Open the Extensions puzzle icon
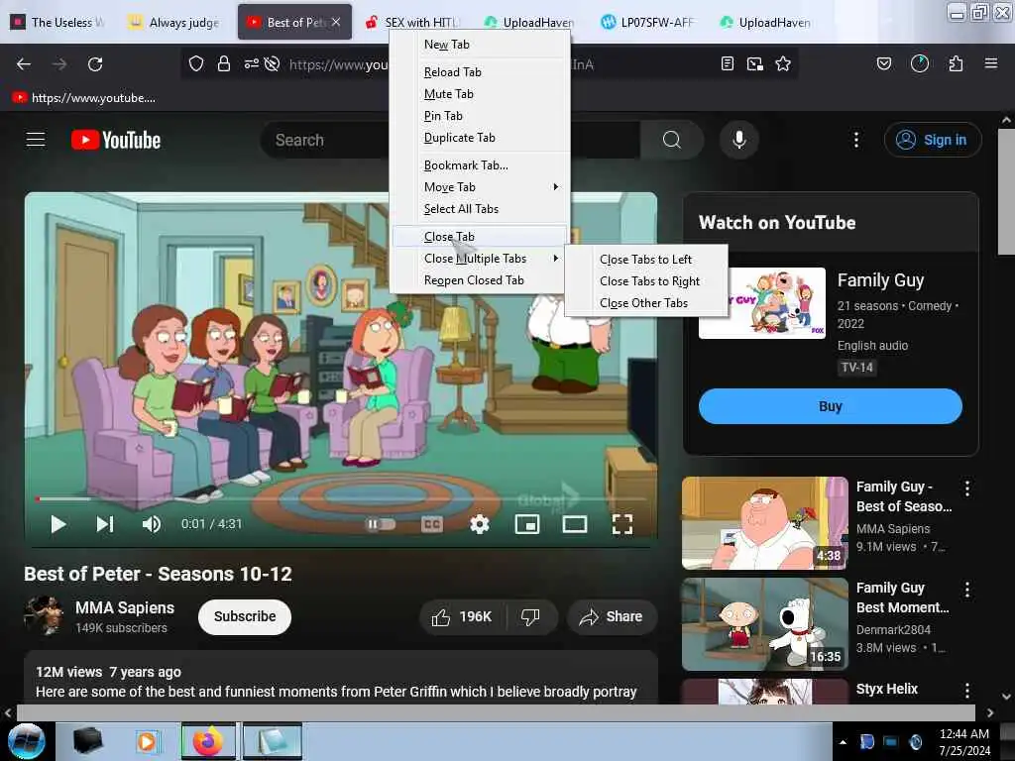The image size is (1015, 761). tap(956, 63)
